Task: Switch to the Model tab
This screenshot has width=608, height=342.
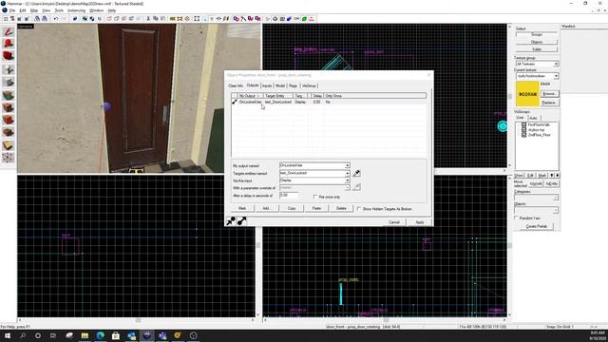Action: (x=280, y=85)
